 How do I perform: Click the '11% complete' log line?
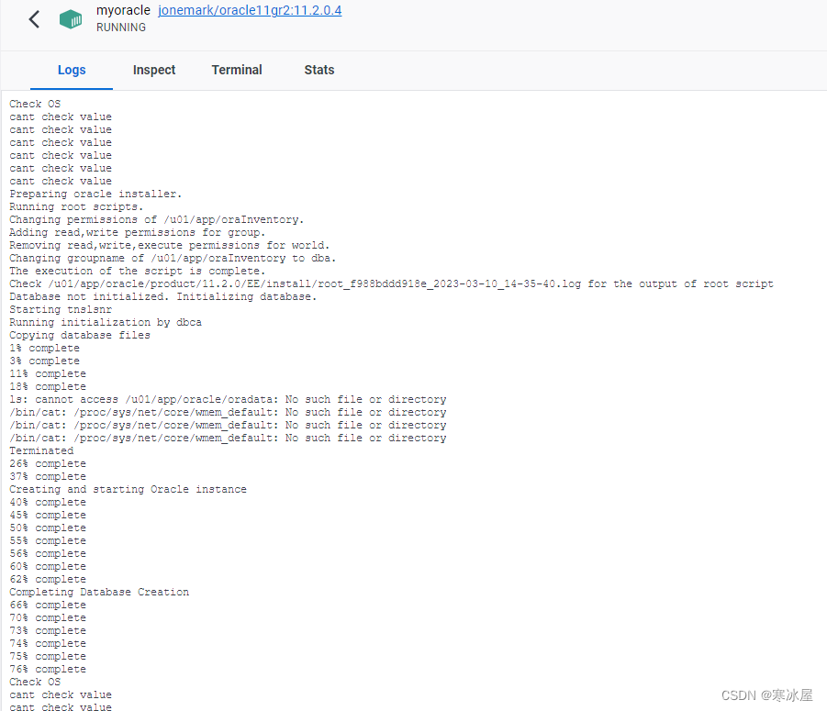(x=48, y=373)
